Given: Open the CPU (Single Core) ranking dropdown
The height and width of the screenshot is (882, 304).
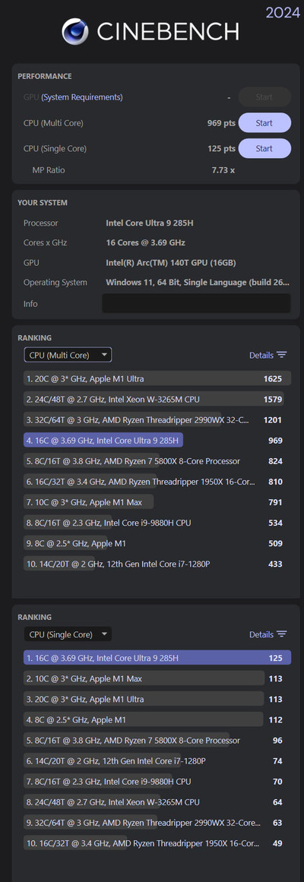Looking at the screenshot, I should click(x=68, y=634).
